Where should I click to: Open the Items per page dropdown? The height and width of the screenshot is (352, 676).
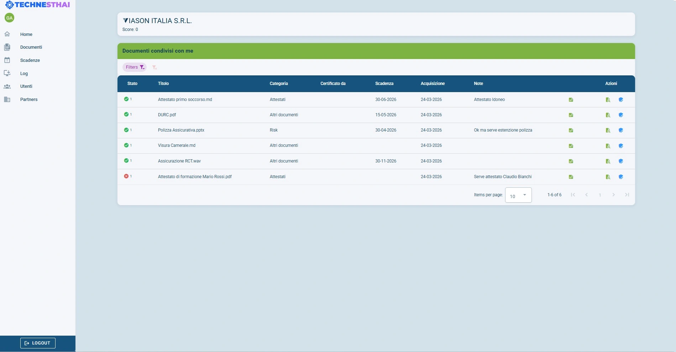tap(518, 195)
